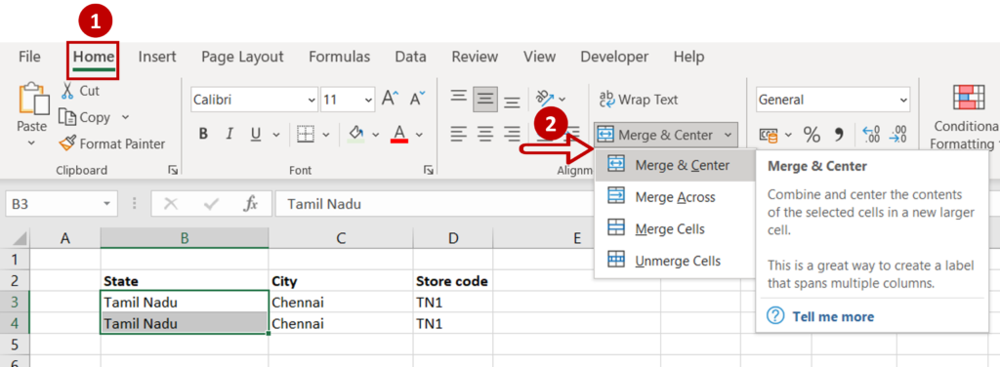Open the Tell me more link
The height and width of the screenshot is (367, 1000).
(833, 316)
